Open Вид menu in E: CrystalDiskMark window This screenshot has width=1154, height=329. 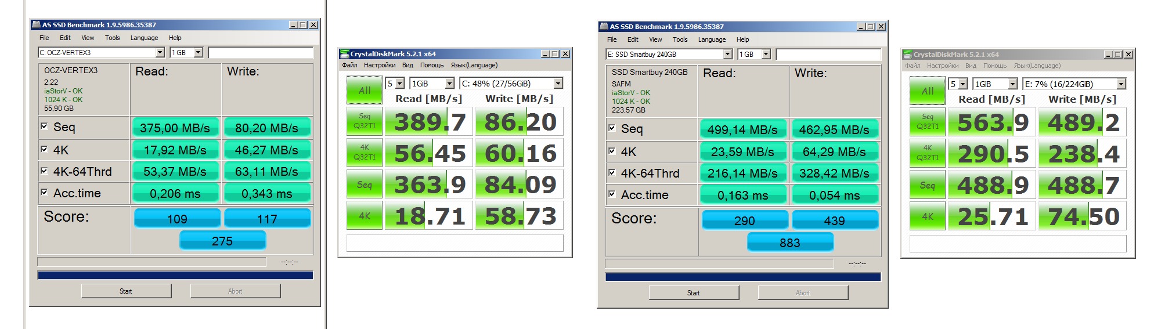[x=971, y=66]
